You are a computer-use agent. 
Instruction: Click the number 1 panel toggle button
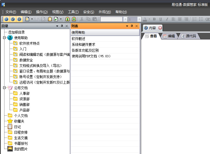click(x=6, y=19)
